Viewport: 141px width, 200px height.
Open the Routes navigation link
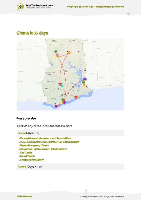pyautogui.click(x=99, y=7)
